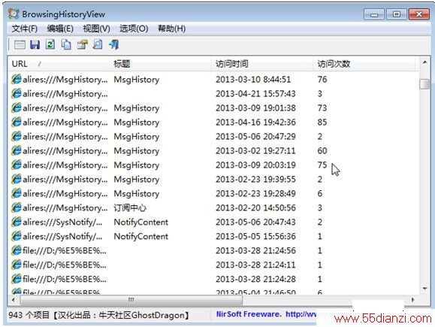Click the vertical scrollbar up arrow
Viewport: 435px width, 327px height.
pyautogui.click(x=424, y=62)
